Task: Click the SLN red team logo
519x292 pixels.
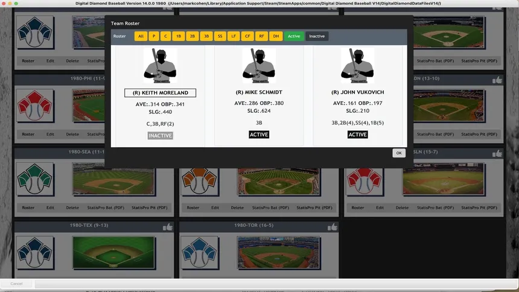Action: point(365,182)
